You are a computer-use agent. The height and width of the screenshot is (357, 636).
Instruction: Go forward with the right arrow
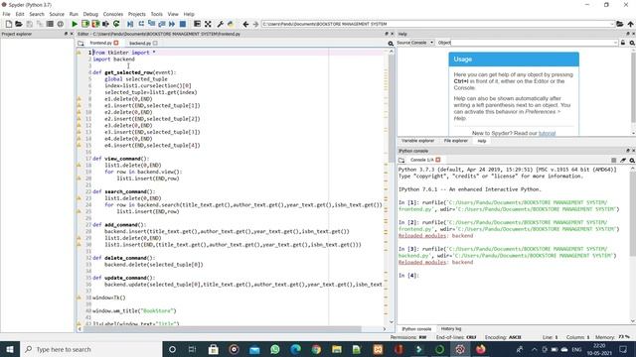point(255,24)
